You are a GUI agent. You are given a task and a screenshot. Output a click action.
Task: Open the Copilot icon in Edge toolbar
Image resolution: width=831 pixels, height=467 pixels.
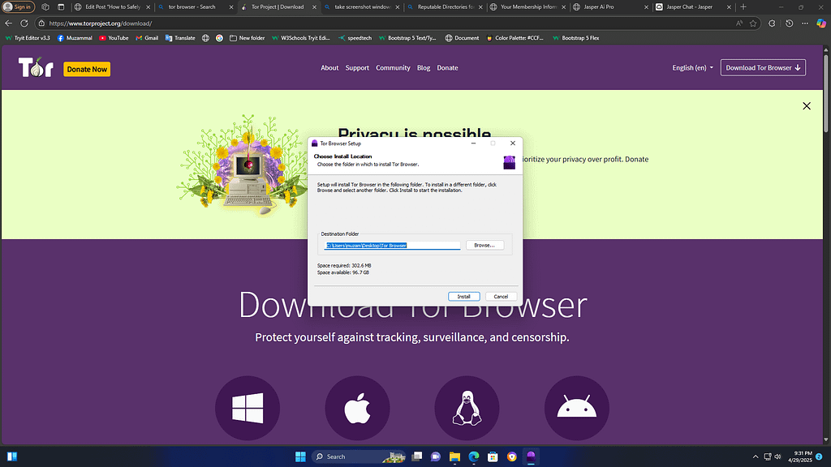821,24
